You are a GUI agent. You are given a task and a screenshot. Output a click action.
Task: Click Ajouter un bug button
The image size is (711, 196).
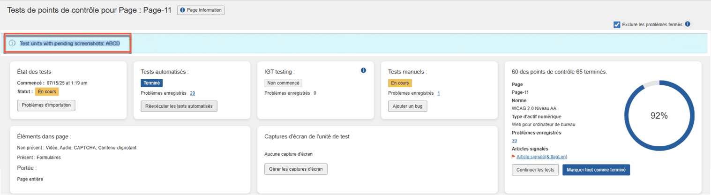tap(407, 106)
